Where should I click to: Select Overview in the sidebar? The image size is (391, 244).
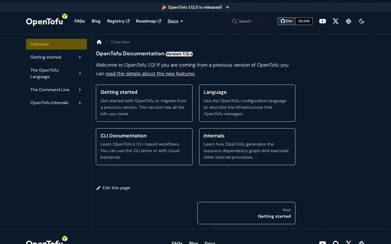pos(56,44)
